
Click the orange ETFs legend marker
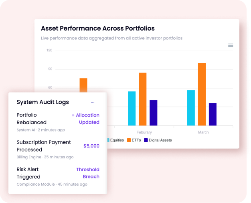tap(129, 140)
